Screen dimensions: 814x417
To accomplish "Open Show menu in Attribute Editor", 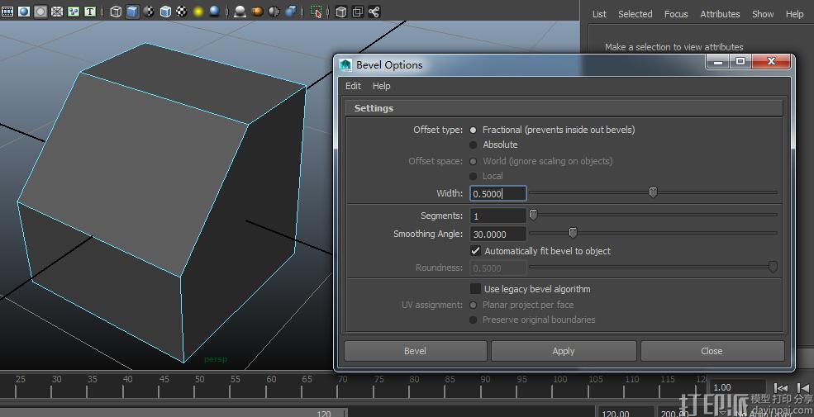I will [763, 15].
